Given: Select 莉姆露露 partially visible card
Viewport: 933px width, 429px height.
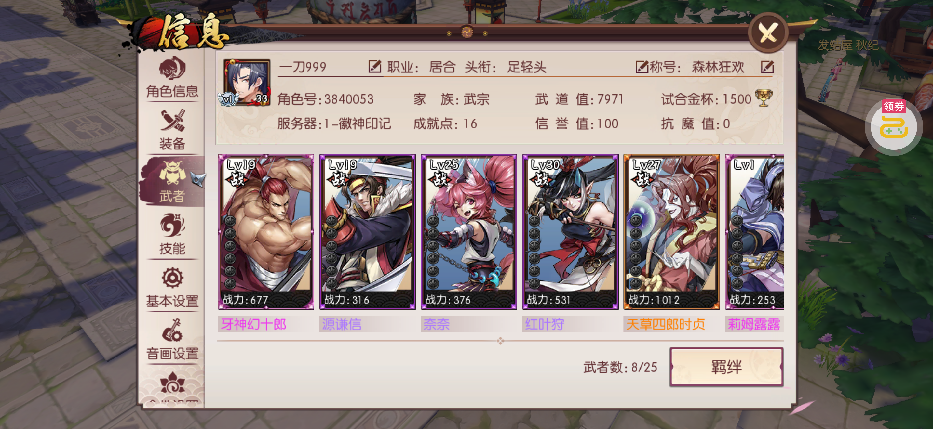Looking at the screenshot, I should click(x=754, y=232).
